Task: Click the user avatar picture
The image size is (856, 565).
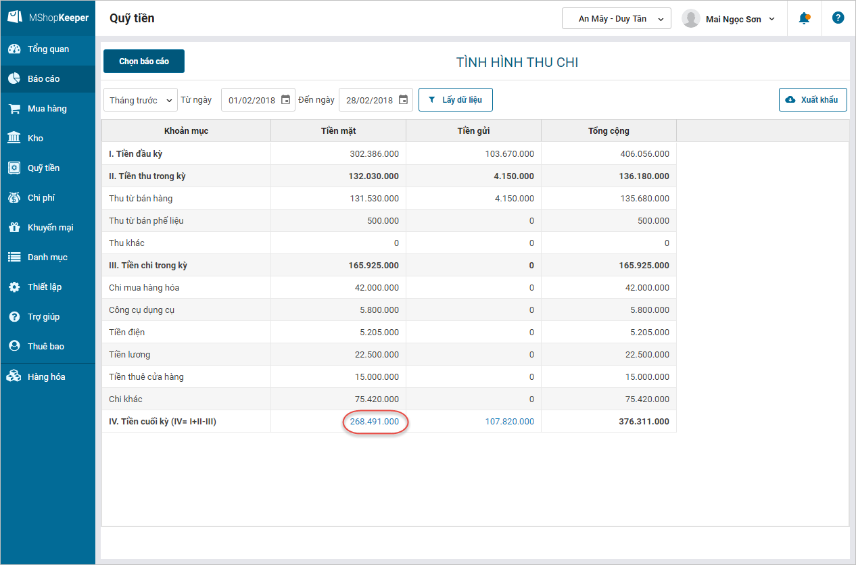Action: click(x=691, y=19)
